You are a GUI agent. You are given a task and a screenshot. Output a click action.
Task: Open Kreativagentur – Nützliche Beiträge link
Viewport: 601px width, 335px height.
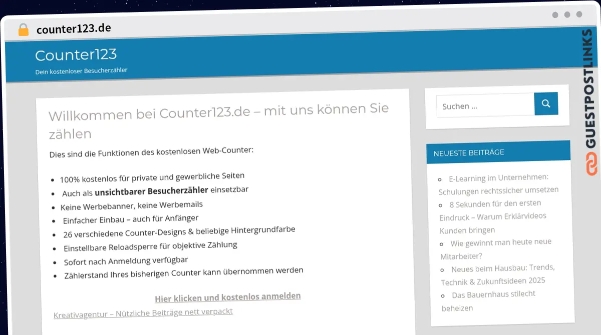143,313
